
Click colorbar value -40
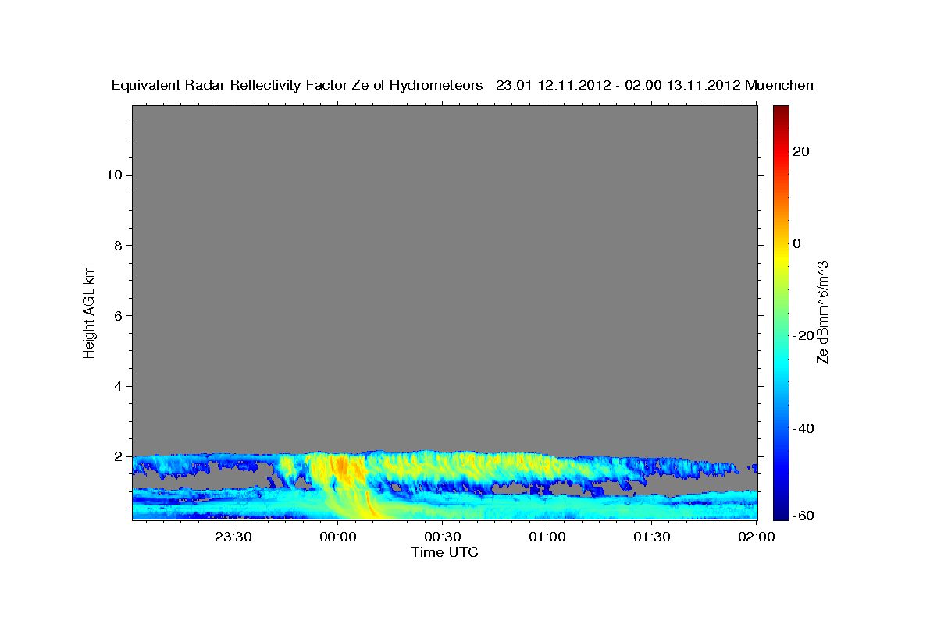802,428
